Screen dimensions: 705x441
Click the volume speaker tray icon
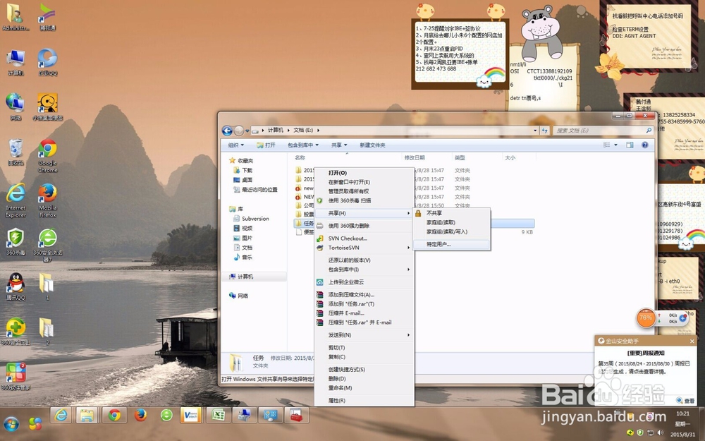660,433
